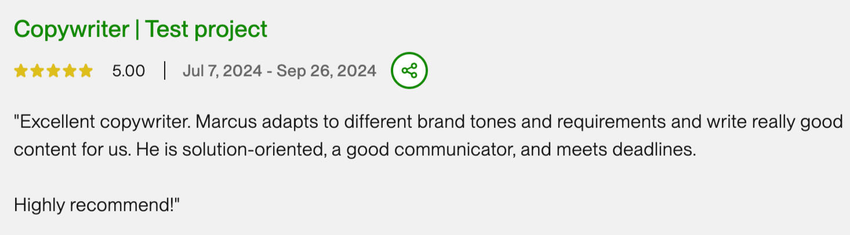Click "Test project" in the heading
Screen dimensions: 850x235
pos(206,29)
